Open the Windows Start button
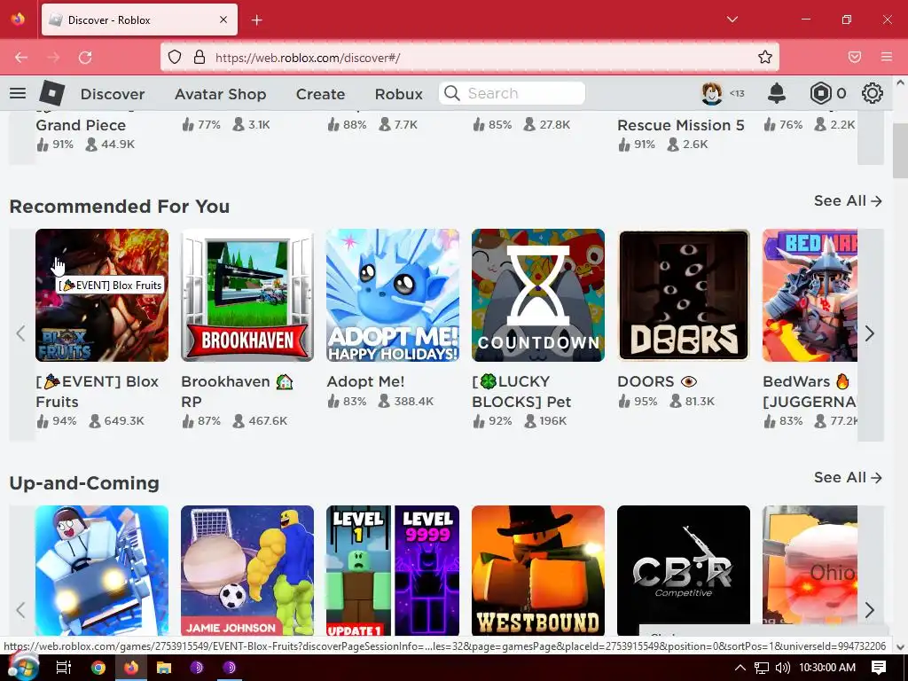Image resolution: width=908 pixels, height=681 pixels. pos(22,668)
